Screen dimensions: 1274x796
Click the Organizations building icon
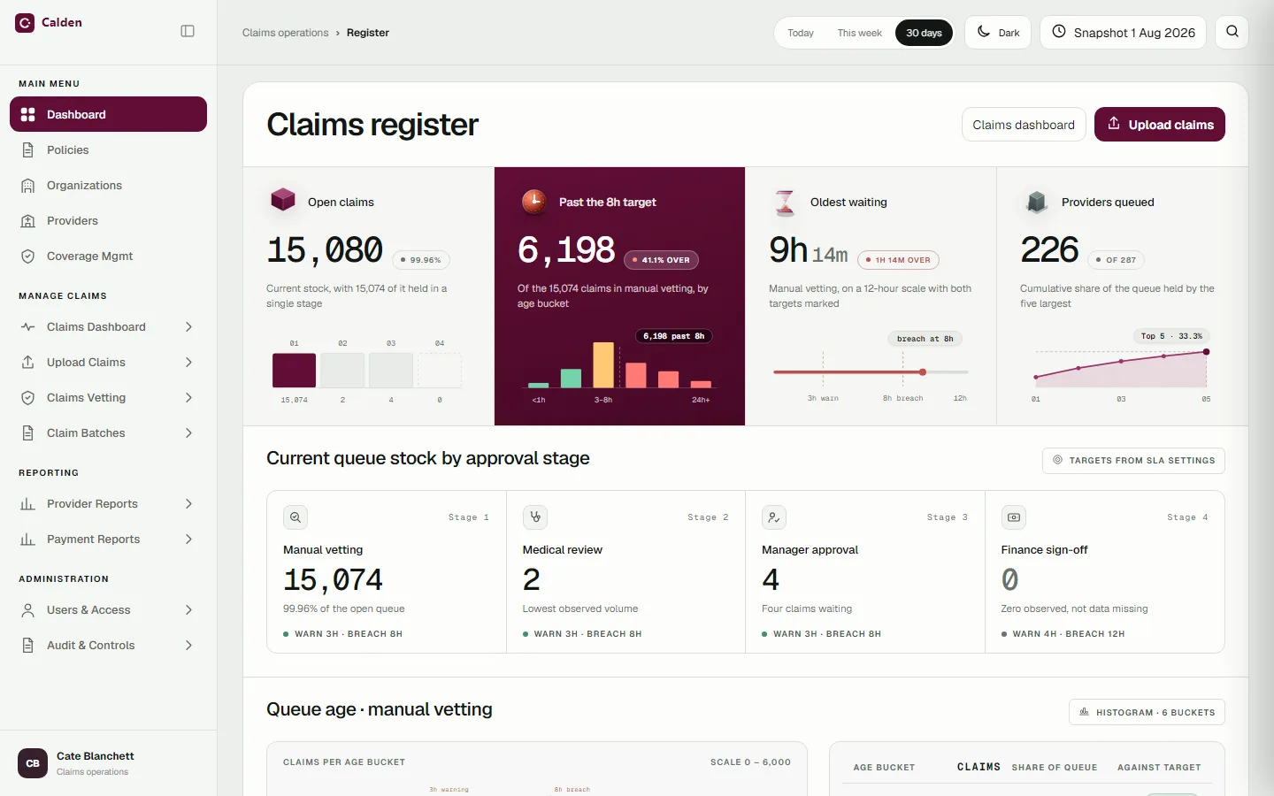pyautogui.click(x=28, y=186)
